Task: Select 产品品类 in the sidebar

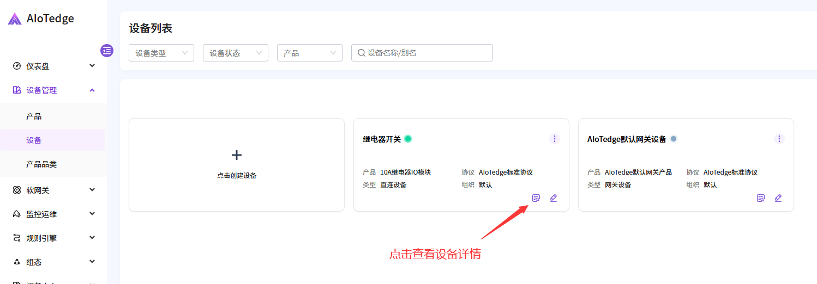Action: (41, 164)
